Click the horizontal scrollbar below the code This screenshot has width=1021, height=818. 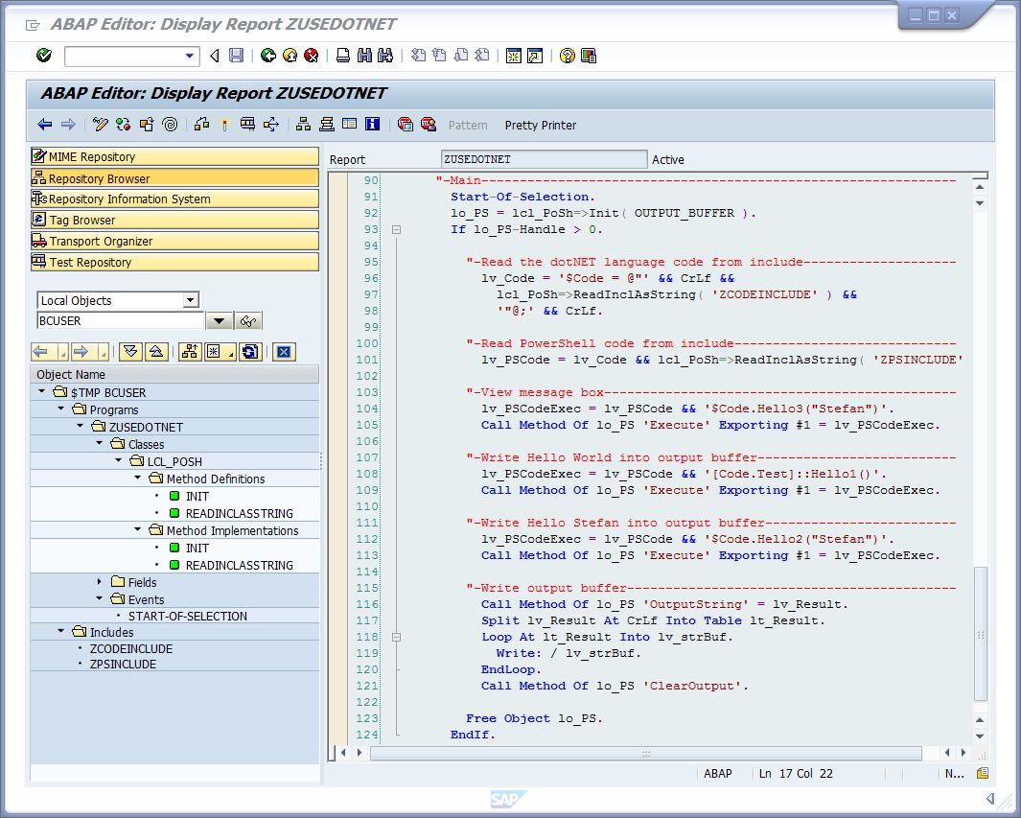point(645,754)
